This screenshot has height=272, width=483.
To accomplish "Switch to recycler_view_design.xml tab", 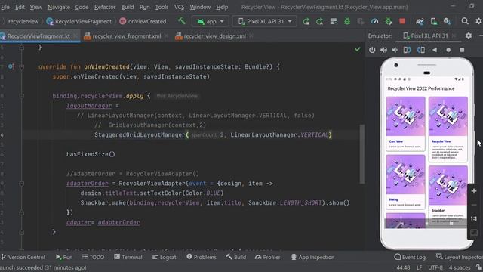I will (214, 36).
